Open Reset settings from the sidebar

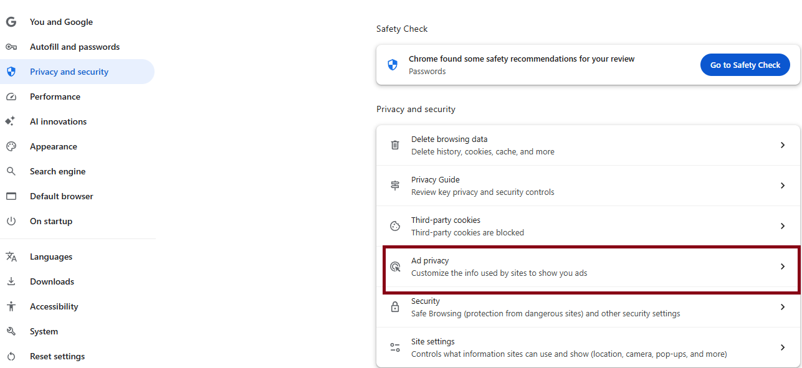click(x=57, y=356)
